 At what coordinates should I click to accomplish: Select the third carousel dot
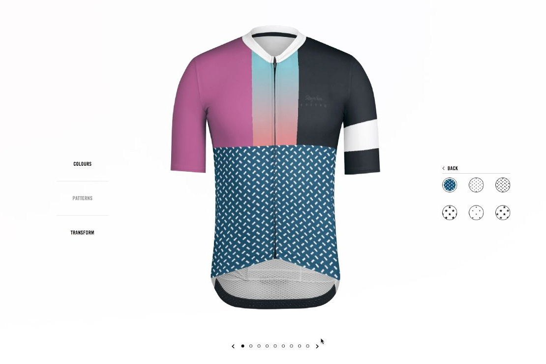[x=259, y=346]
